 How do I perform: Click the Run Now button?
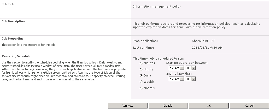(x=128, y=106)
